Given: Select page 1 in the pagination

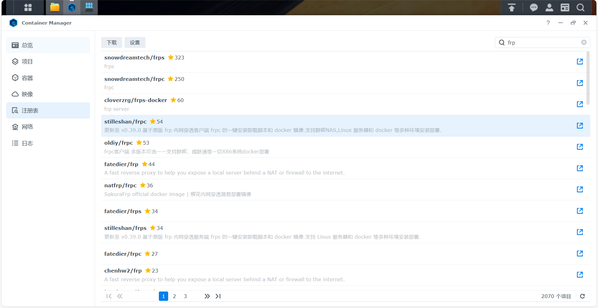Looking at the screenshot, I should pyautogui.click(x=164, y=296).
